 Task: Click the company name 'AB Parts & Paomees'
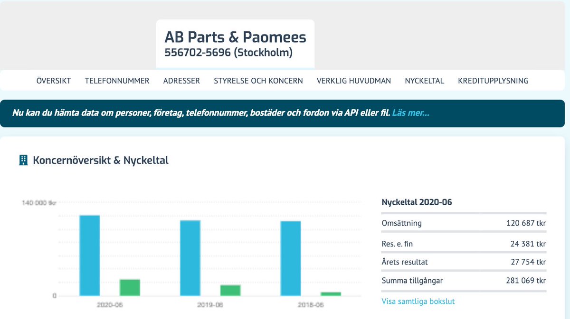[x=236, y=37]
